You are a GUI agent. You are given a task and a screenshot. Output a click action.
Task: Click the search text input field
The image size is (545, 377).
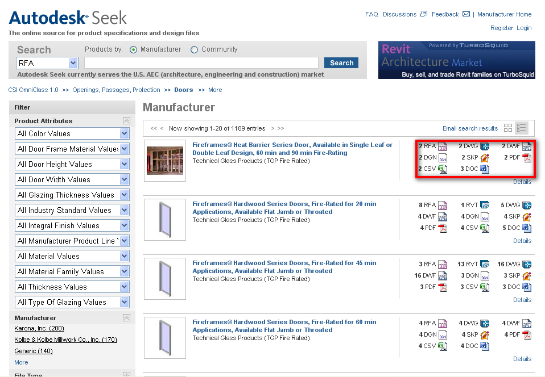tap(201, 63)
